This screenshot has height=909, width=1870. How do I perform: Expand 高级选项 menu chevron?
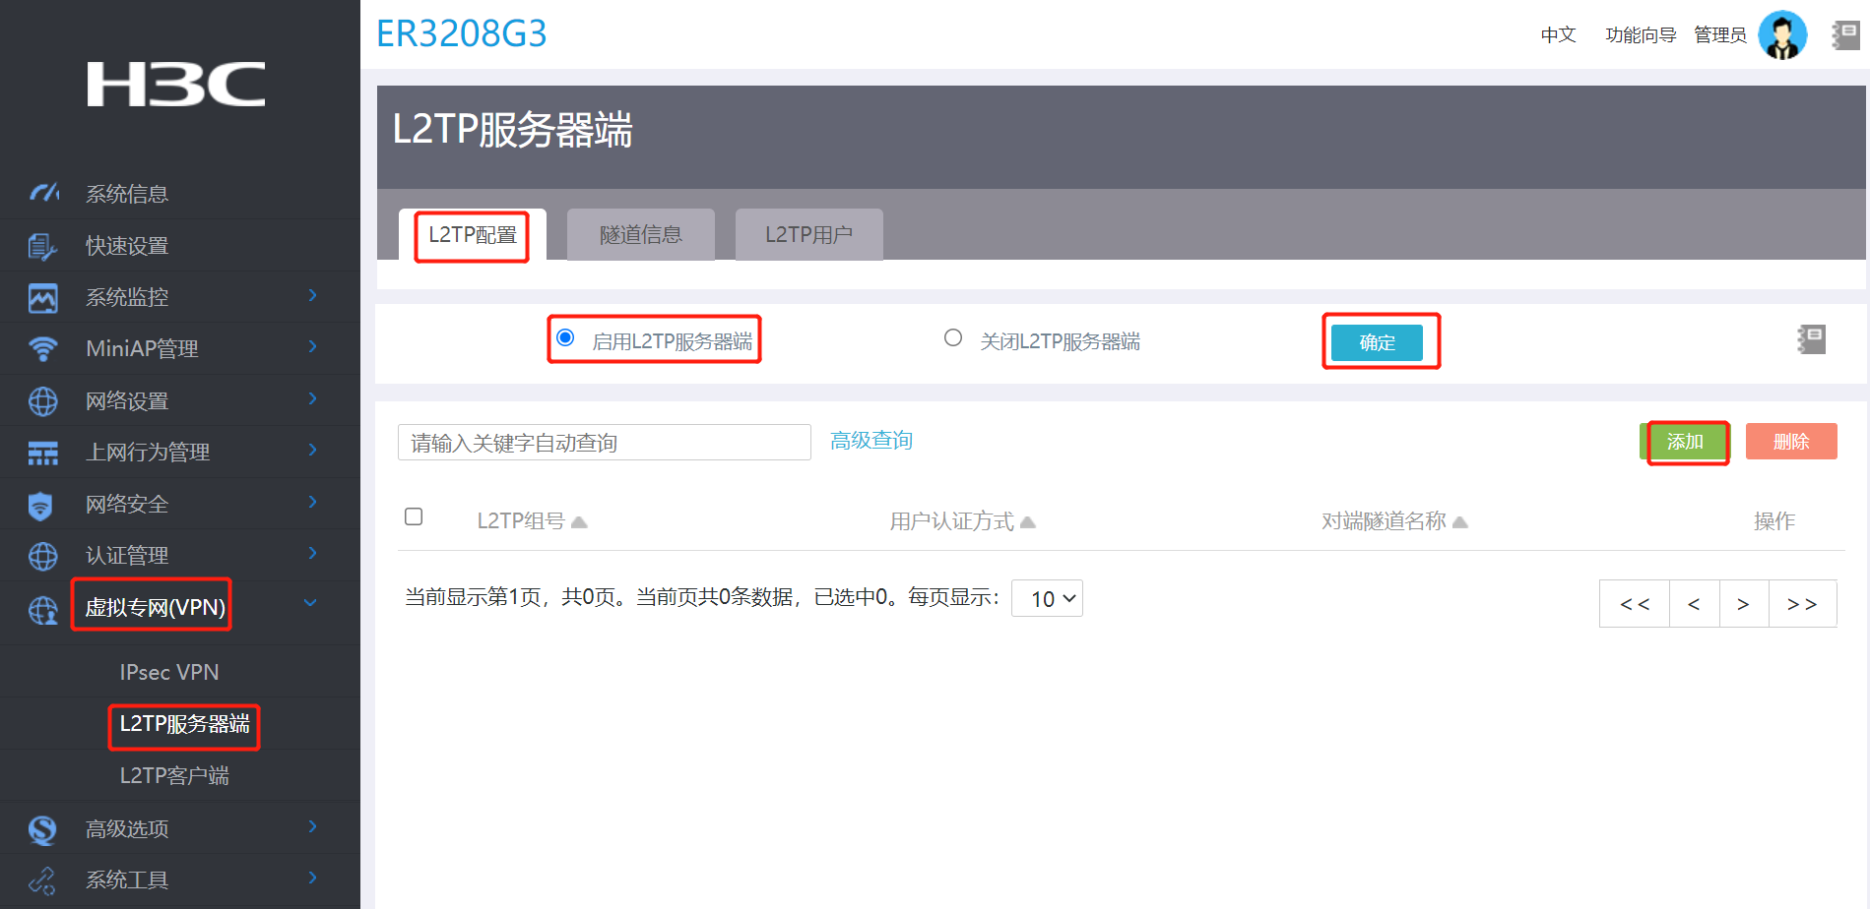(x=312, y=826)
